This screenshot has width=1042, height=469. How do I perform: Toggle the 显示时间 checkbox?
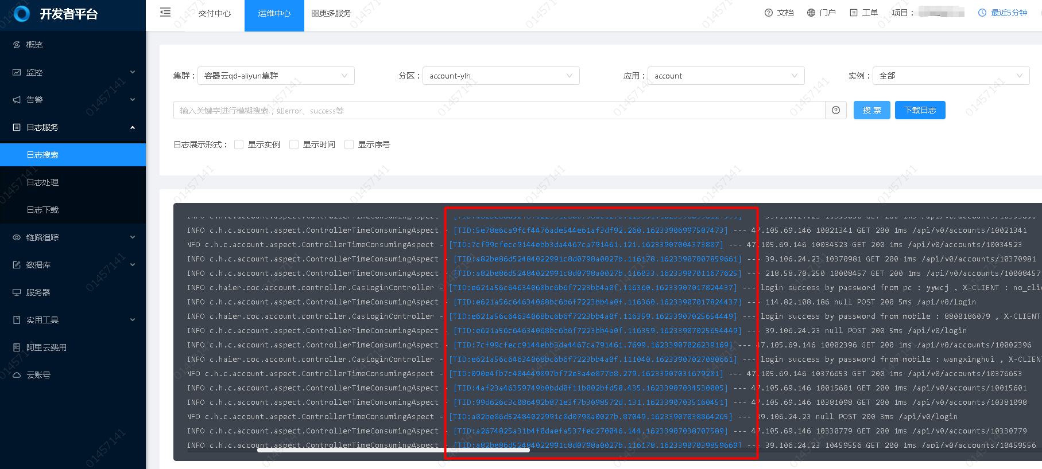tap(294, 144)
